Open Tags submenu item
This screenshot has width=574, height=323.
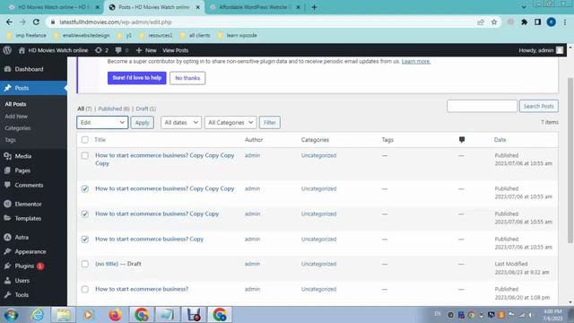(10, 140)
